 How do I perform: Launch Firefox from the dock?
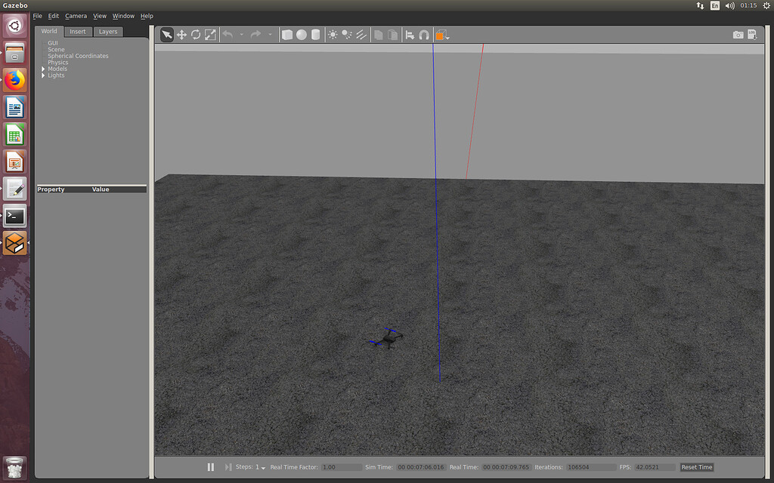pos(15,79)
